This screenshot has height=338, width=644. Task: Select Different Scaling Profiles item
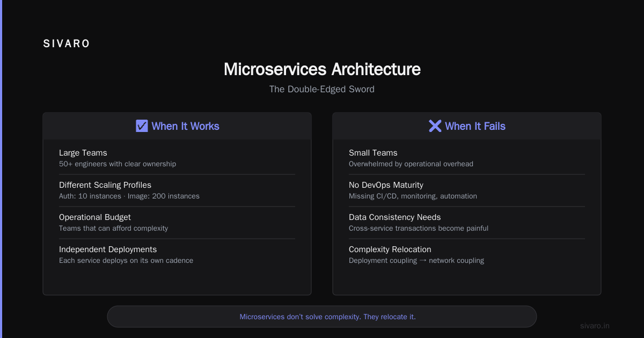[105, 185]
